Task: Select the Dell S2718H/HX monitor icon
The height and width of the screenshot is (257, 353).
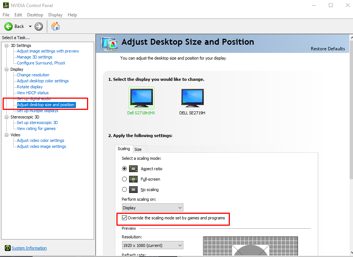Action: coord(141,98)
